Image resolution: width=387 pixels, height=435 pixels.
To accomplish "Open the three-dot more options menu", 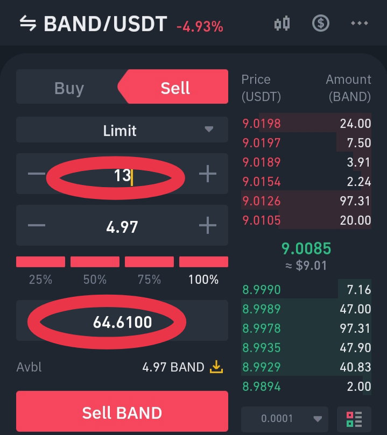I will coord(359,23).
